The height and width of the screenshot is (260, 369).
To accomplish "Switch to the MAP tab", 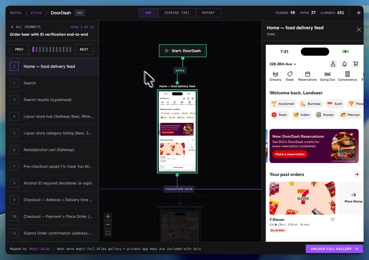I will coord(149,13).
